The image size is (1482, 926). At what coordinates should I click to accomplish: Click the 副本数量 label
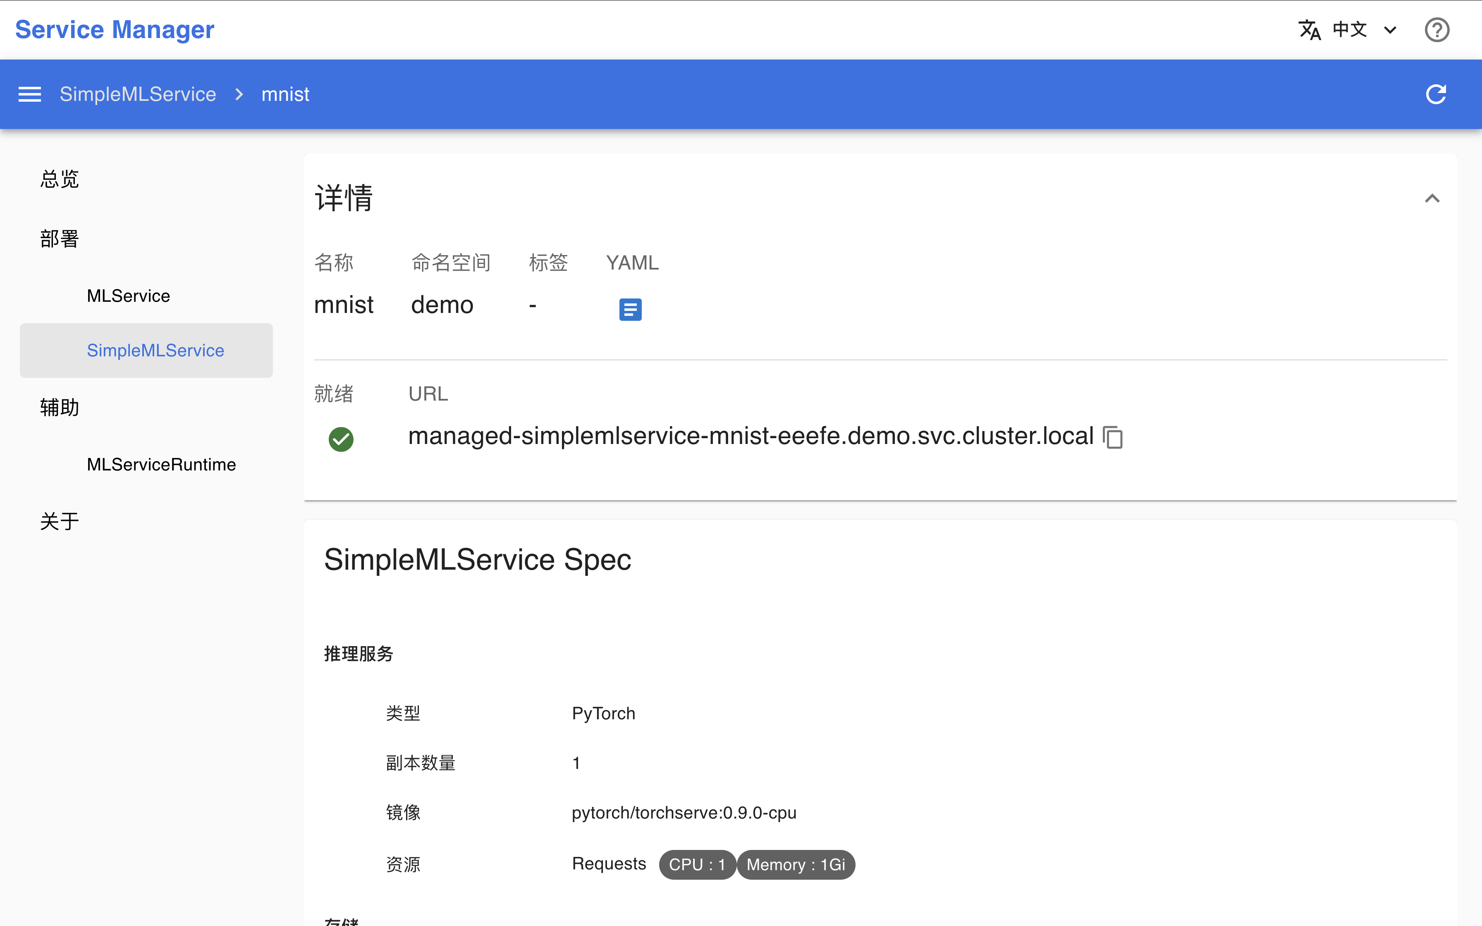(x=421, y=763)
